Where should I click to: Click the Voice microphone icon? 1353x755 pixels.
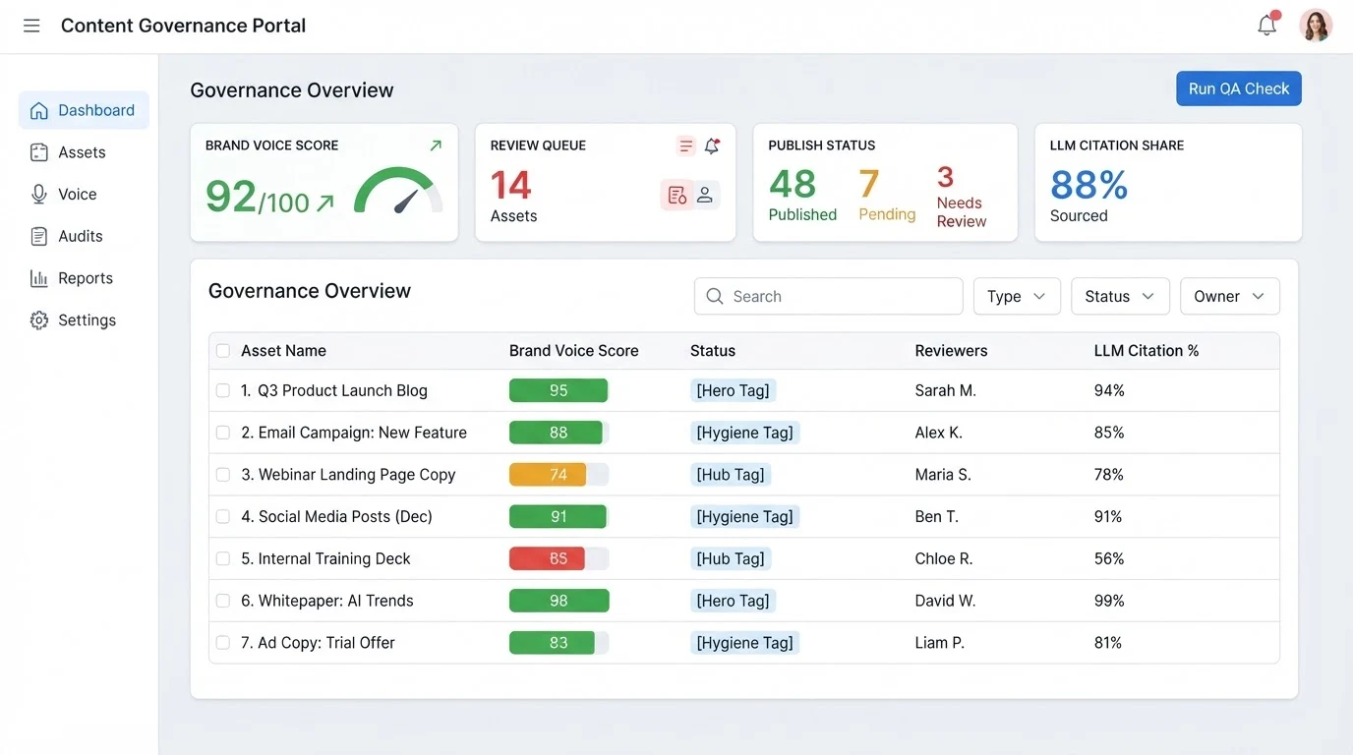[39, 195]
